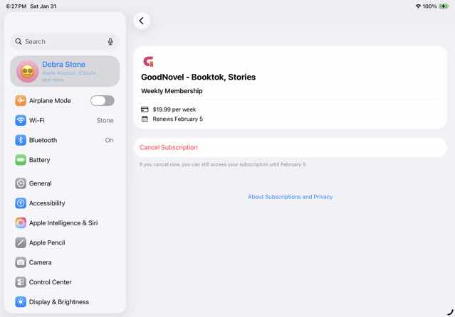Open Camera settings

click(x=64, y=262)
